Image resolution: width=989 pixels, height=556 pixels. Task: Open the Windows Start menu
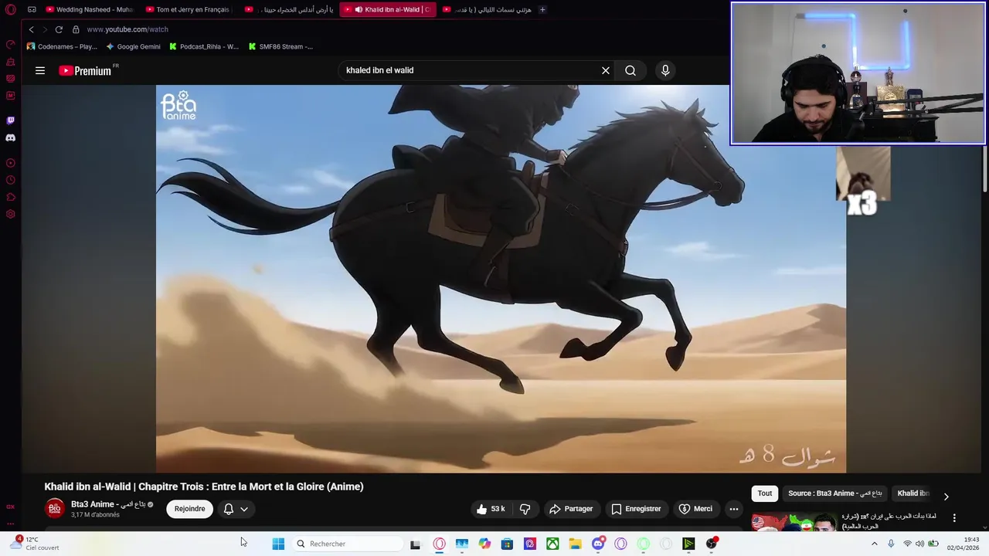pos(278,544)
